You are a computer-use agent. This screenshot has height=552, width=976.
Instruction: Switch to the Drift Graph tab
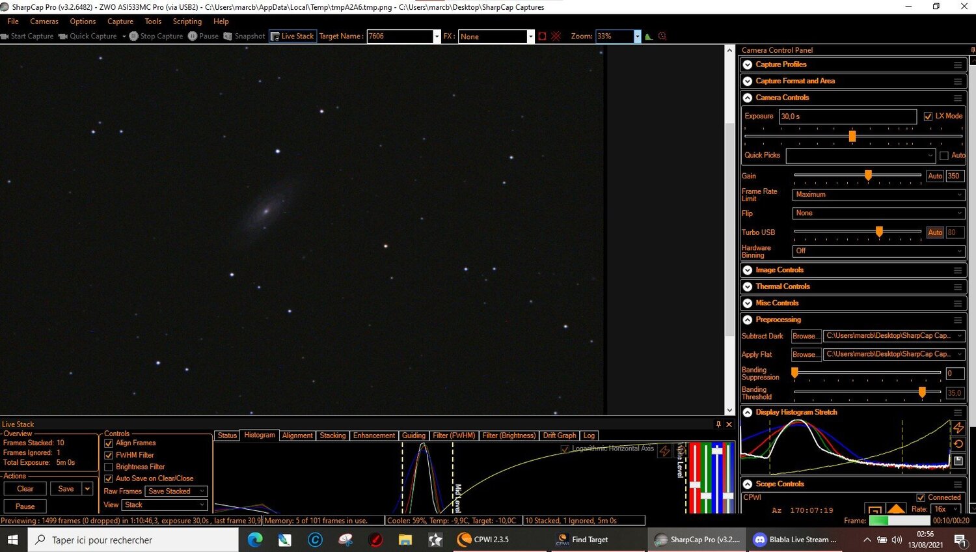(x=560, y=435)
